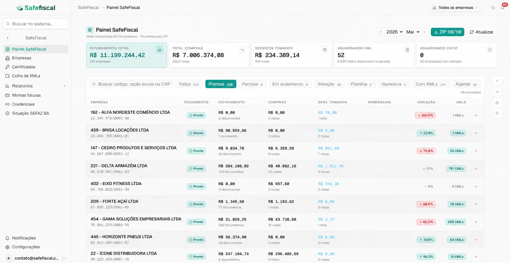Click the chart icon in Faturamento Total card
510x263 pixels.
(160, 50)
